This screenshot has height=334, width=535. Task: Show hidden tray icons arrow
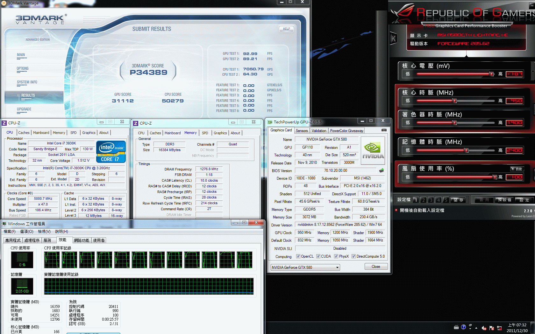coord(476,328)
